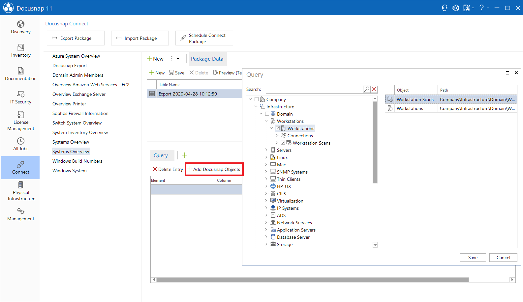Viewport: 523px width, 302px height.
Task: Toggle the Domain checkbox
Action: tap(267, 114)
